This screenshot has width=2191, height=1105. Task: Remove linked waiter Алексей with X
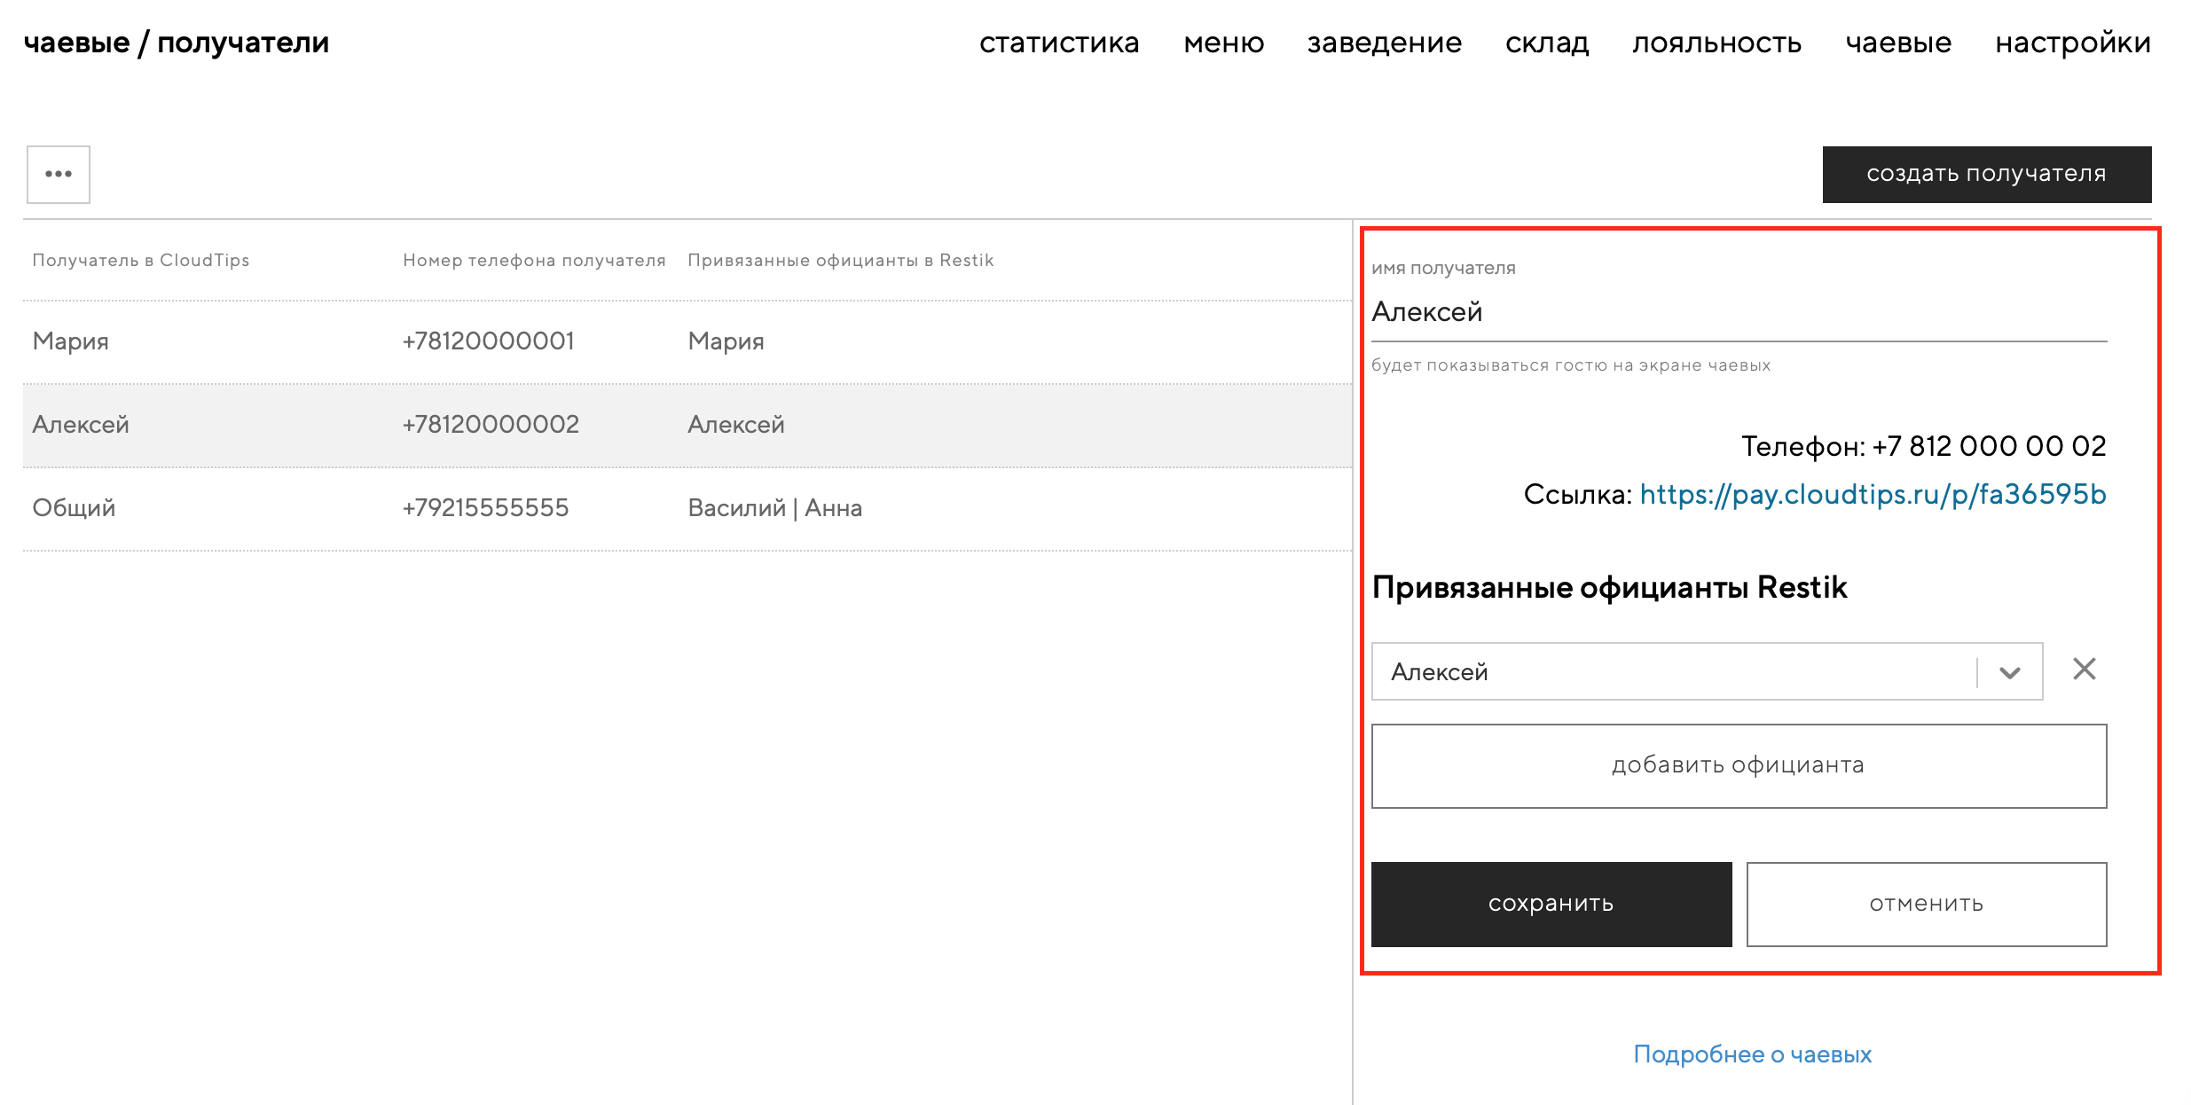[x=2084, y=669]
